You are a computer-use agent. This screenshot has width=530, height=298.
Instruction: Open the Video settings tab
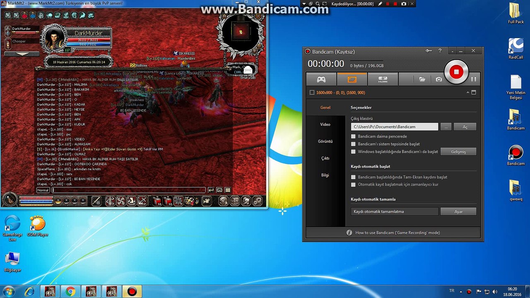(x=325, y=125)
